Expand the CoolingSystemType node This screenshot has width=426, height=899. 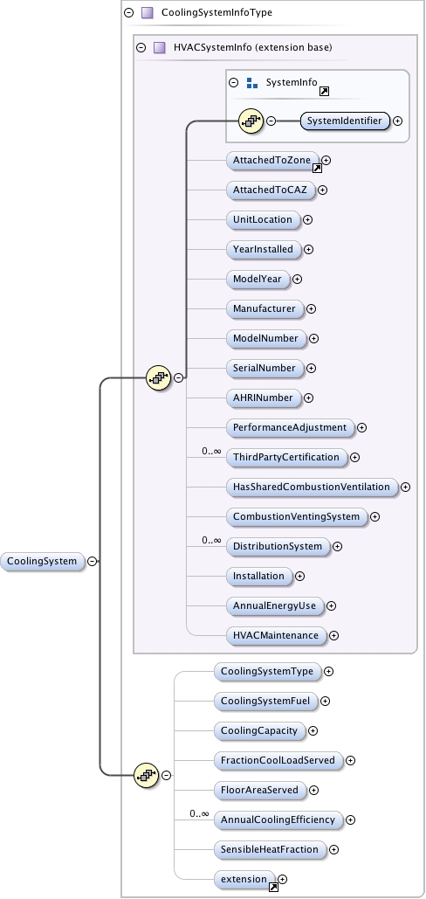(x=328, y=671)
